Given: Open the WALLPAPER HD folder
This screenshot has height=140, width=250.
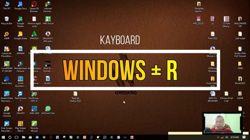Looking at the screenshot, I should pyautogui.click(x=240, y=22).
